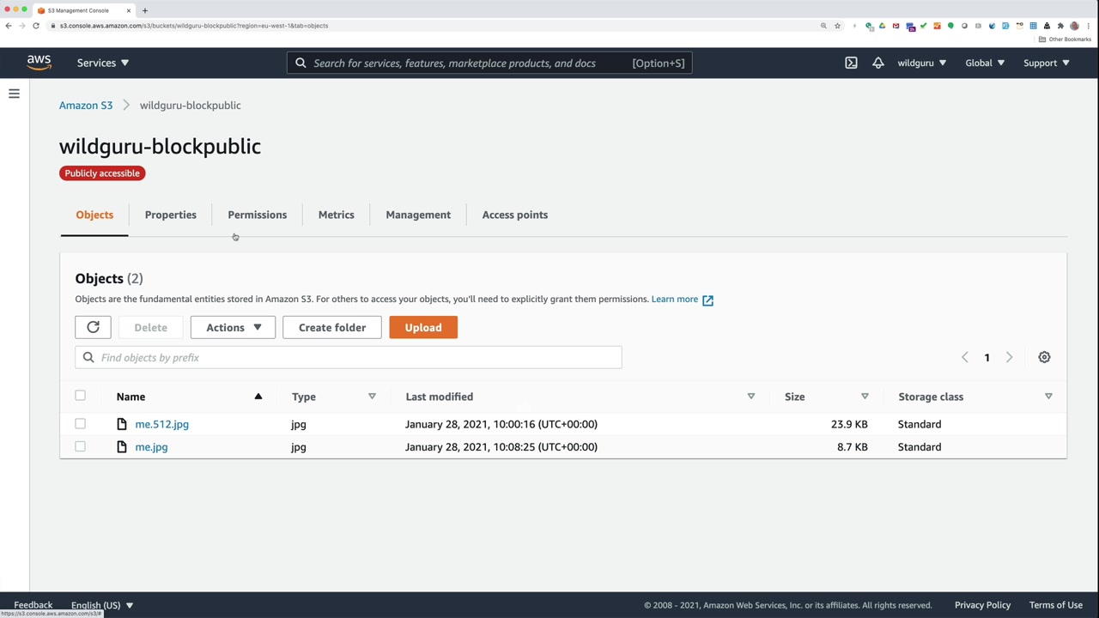Go to previous page of objects
Image resolution: width=1099 pixels, height=618 pixels.
pyautogui.click(x=964, y=357)
